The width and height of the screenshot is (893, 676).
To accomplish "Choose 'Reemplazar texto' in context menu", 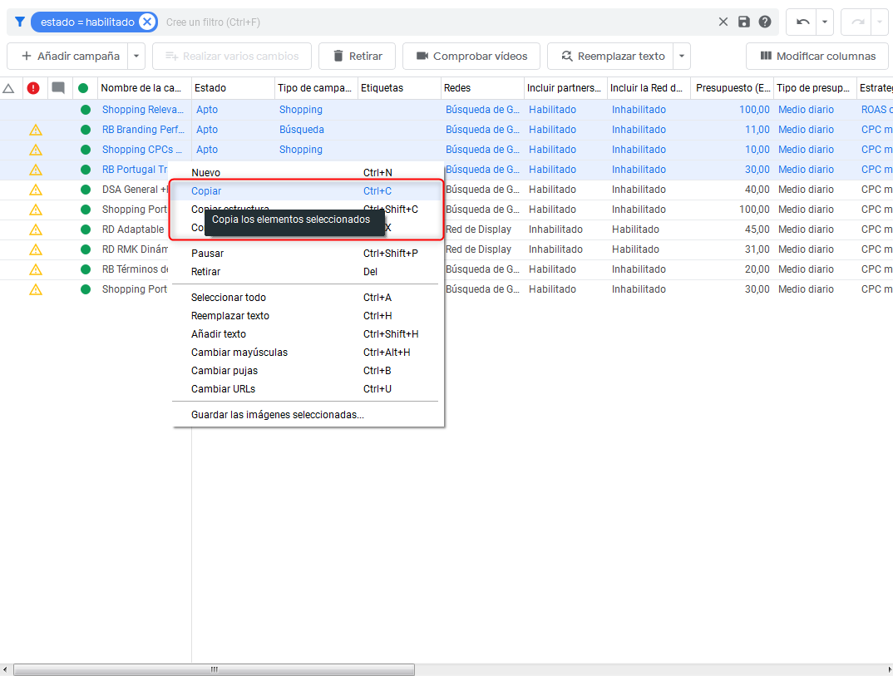I will 305,315.
